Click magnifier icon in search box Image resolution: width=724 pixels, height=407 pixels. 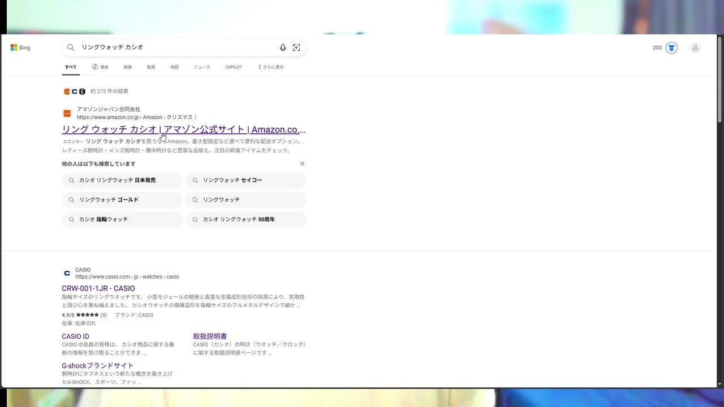71,47
